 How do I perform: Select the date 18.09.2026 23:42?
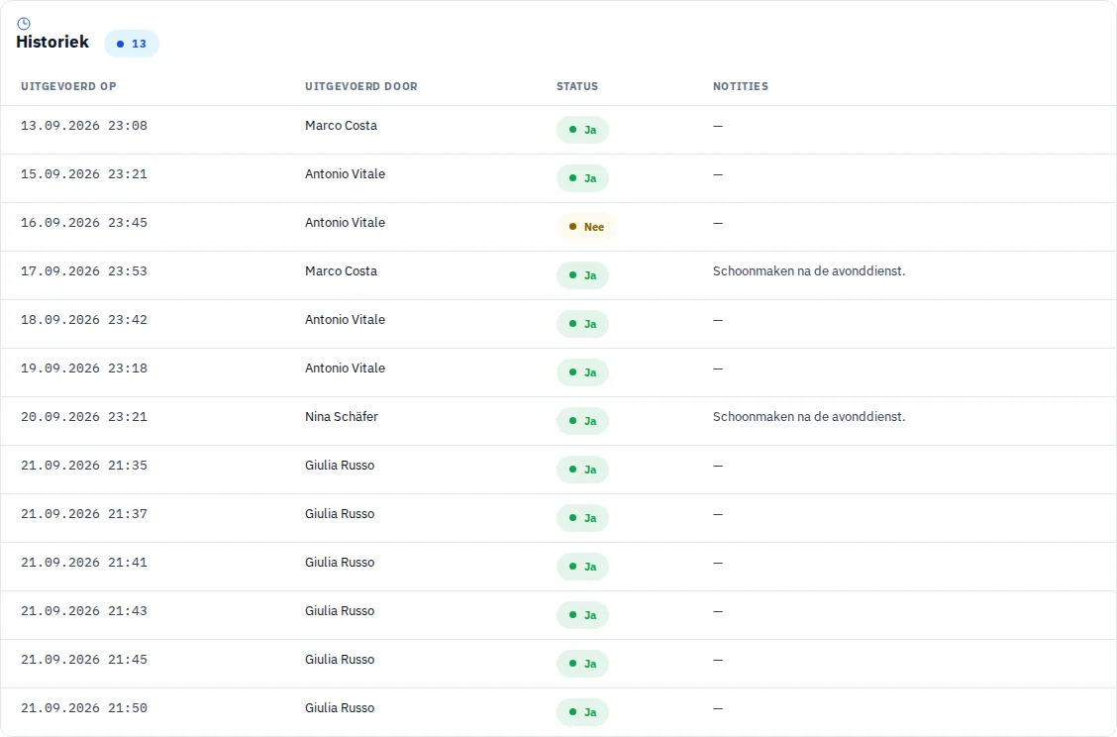pyautogui.click(x=84, y=319)
